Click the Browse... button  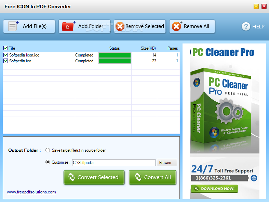click(167, 163)
